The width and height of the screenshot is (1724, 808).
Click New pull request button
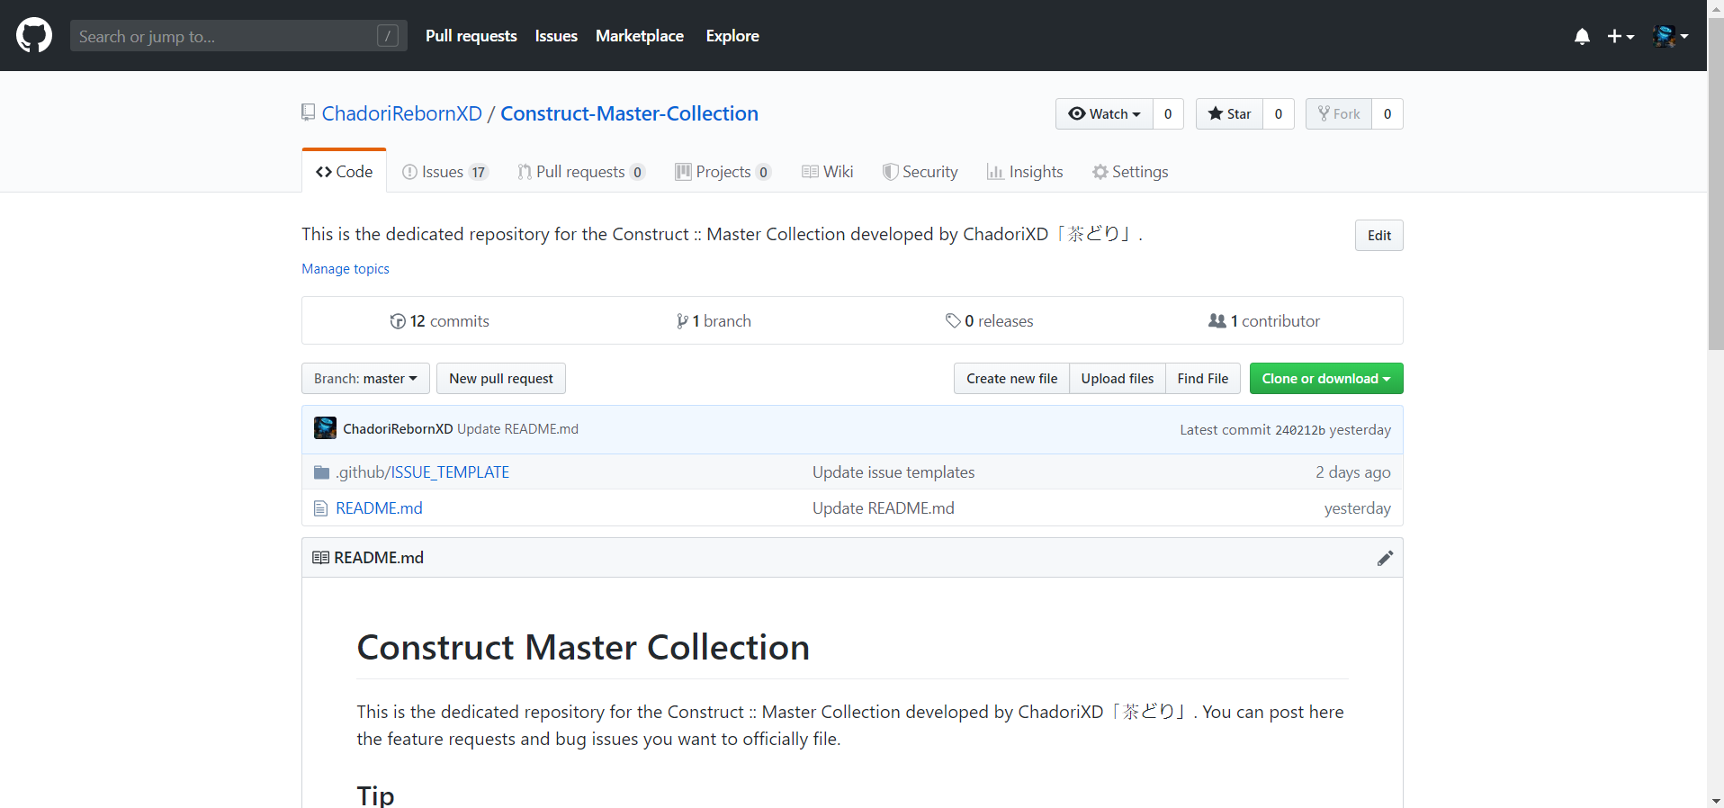[501, 379]
